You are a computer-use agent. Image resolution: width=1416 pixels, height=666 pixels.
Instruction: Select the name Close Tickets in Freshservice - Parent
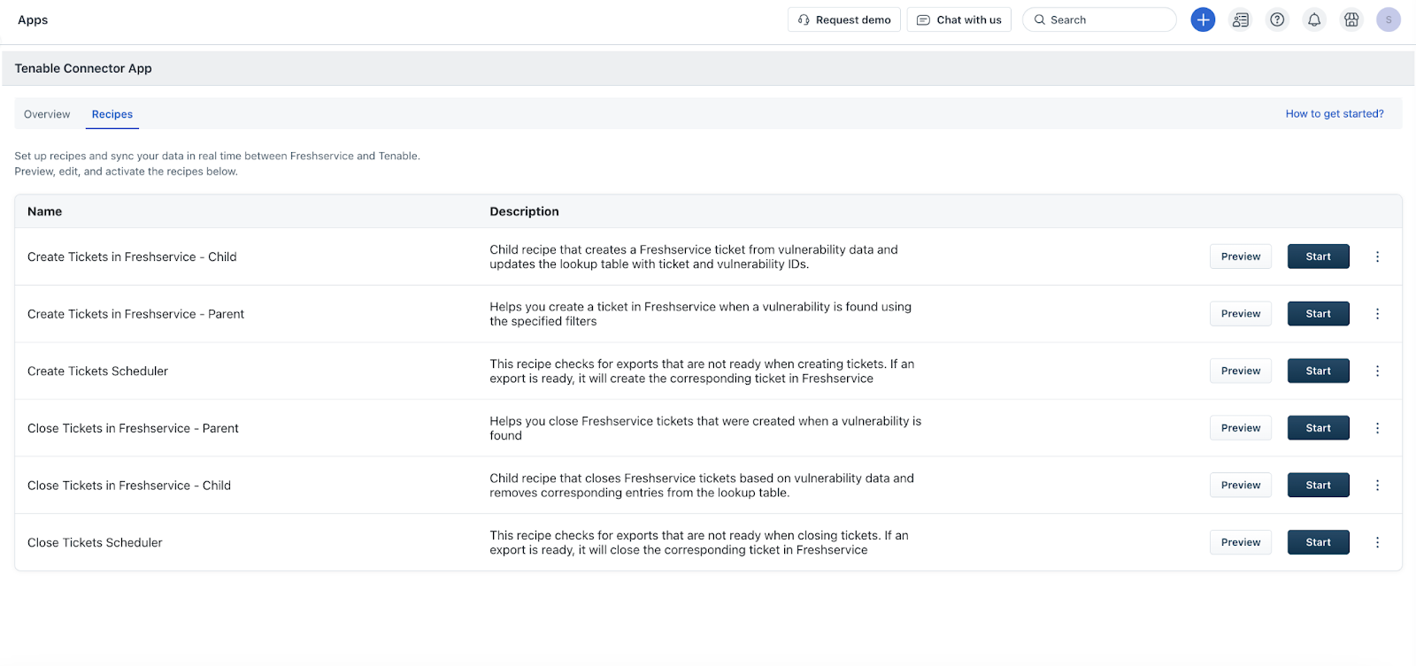133,428
